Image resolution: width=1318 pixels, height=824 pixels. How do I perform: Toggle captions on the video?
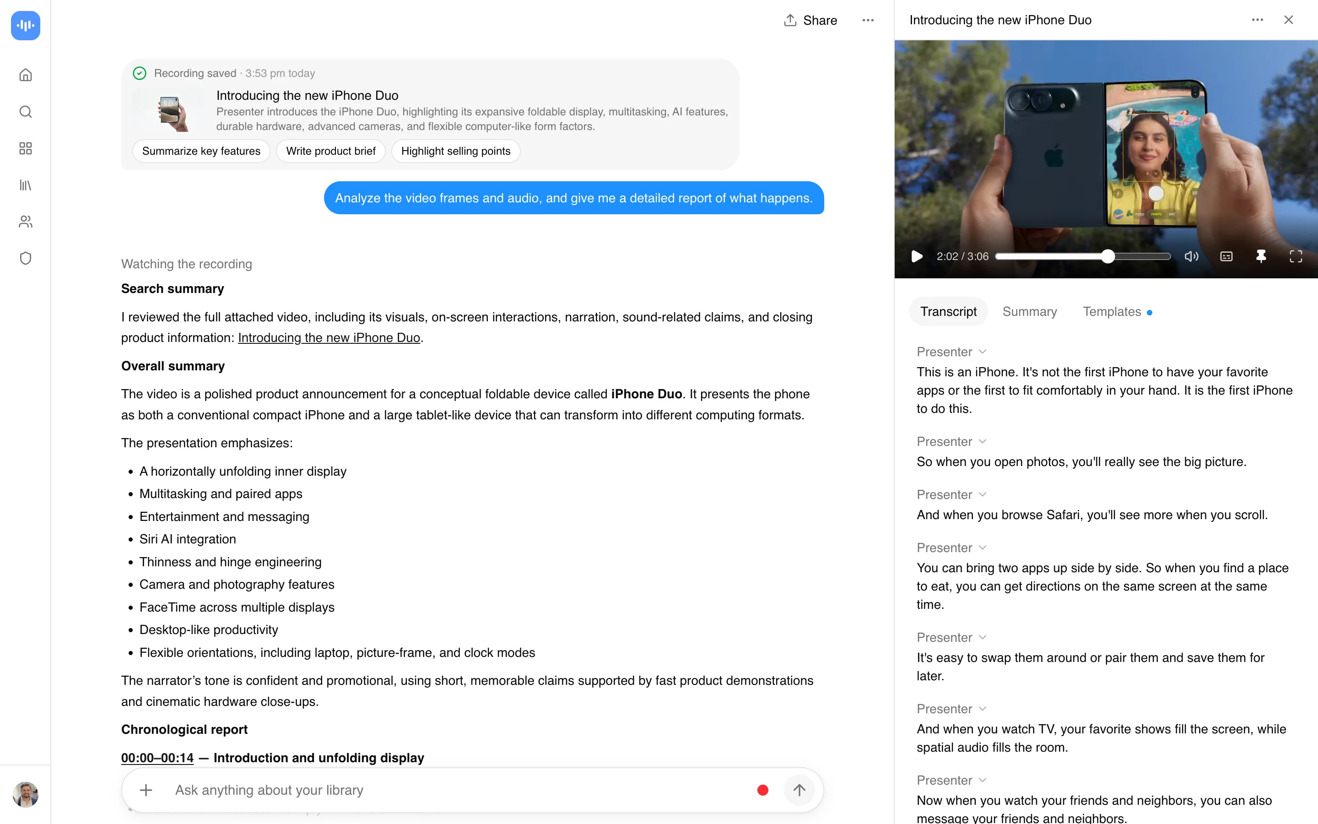tap(1226, 256)
